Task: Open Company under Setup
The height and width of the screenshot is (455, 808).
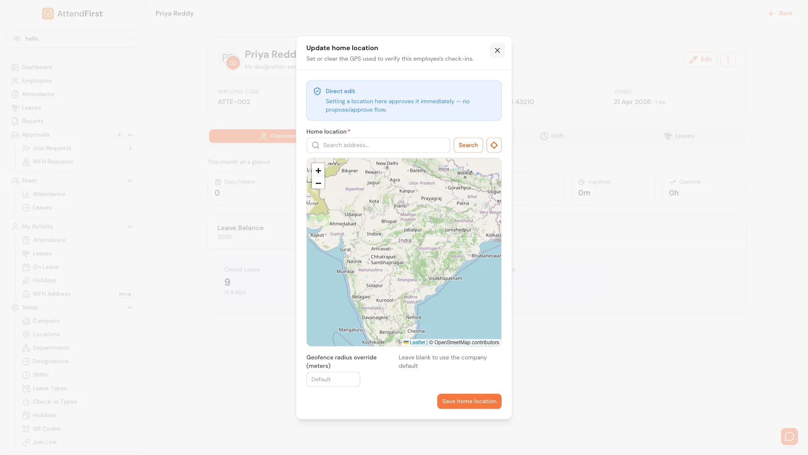Action: [46, 321]
